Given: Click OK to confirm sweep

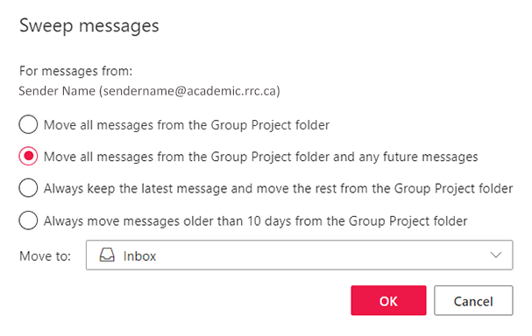Looking at the screenshot, I should point(388,300).
